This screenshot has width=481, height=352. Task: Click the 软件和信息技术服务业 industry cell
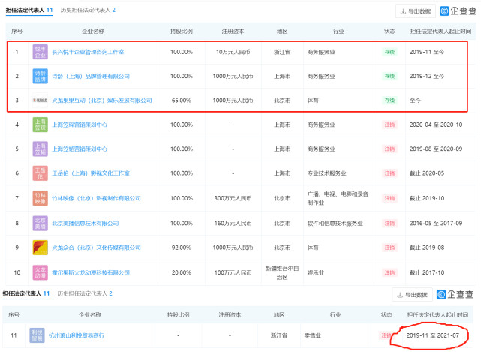click(x=335, y=223)
